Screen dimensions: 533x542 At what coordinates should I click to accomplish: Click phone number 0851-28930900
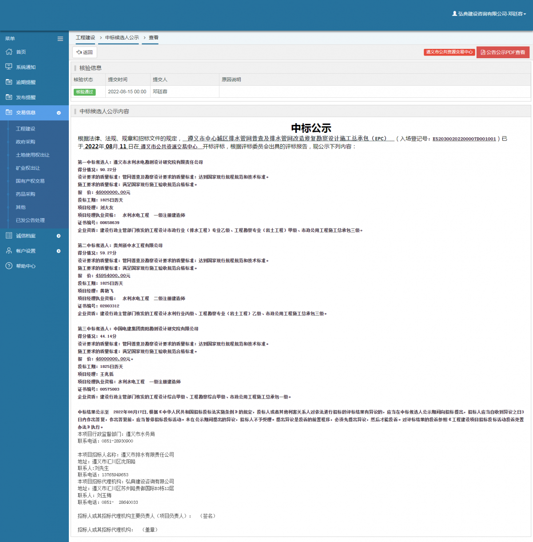pyautogui.click(x=117, y=441)
